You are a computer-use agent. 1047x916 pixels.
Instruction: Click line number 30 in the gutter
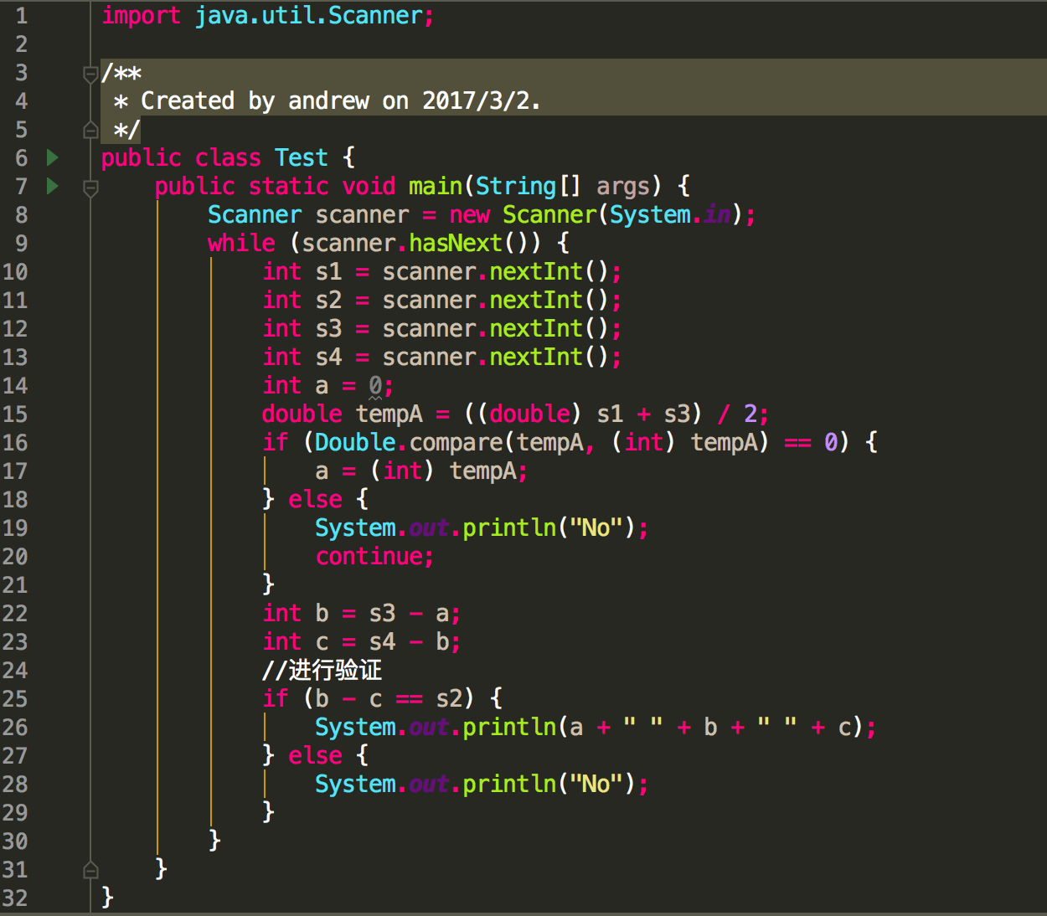15,841
